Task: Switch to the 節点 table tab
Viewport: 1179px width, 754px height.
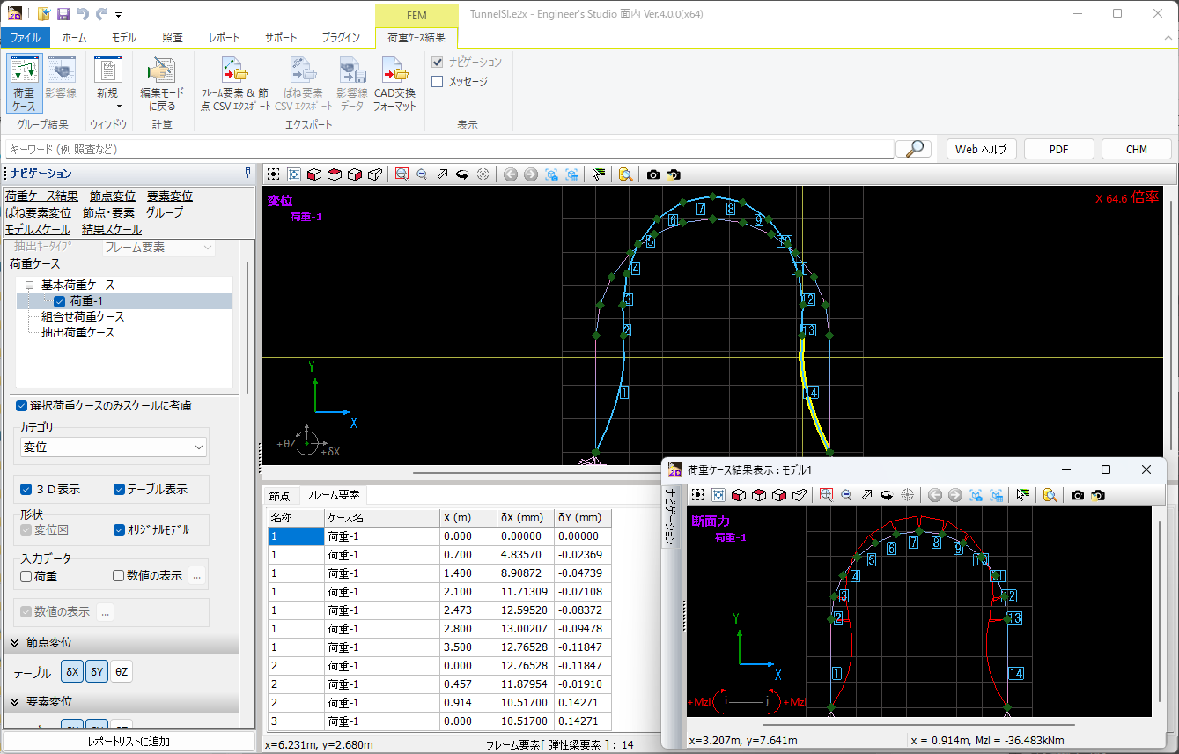Action: point(280,496)
